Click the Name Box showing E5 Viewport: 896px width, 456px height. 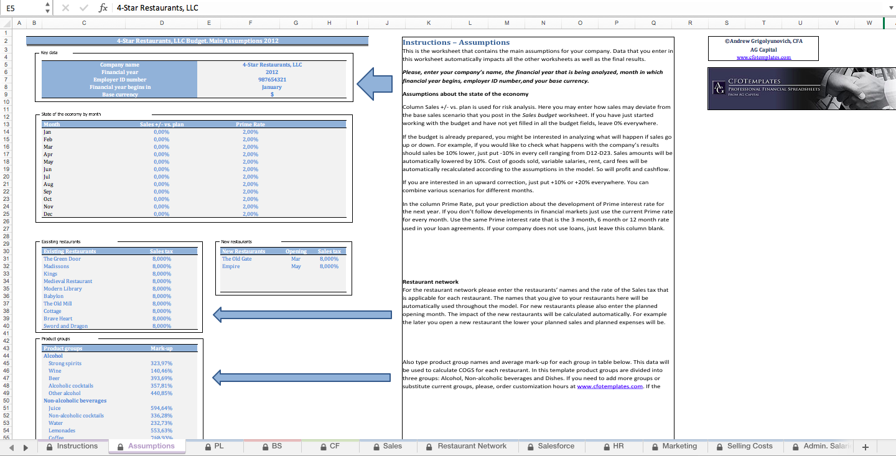(22, 8)
